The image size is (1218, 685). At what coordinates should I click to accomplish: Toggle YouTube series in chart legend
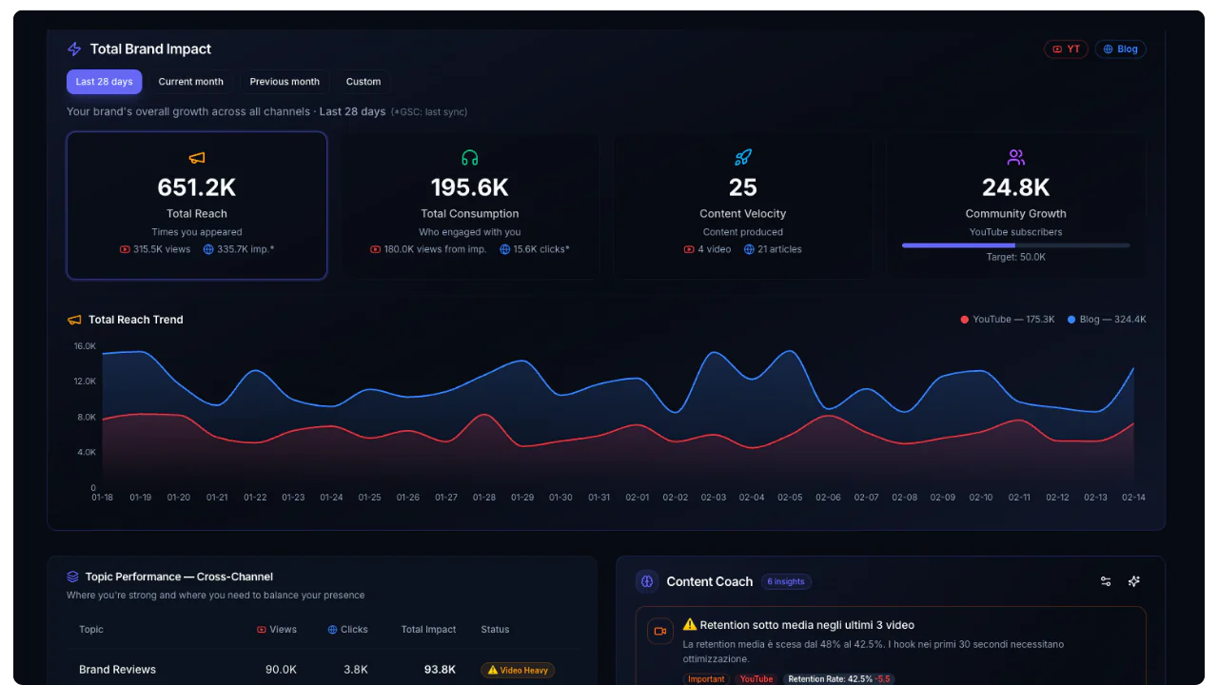tap(1008, 320)
